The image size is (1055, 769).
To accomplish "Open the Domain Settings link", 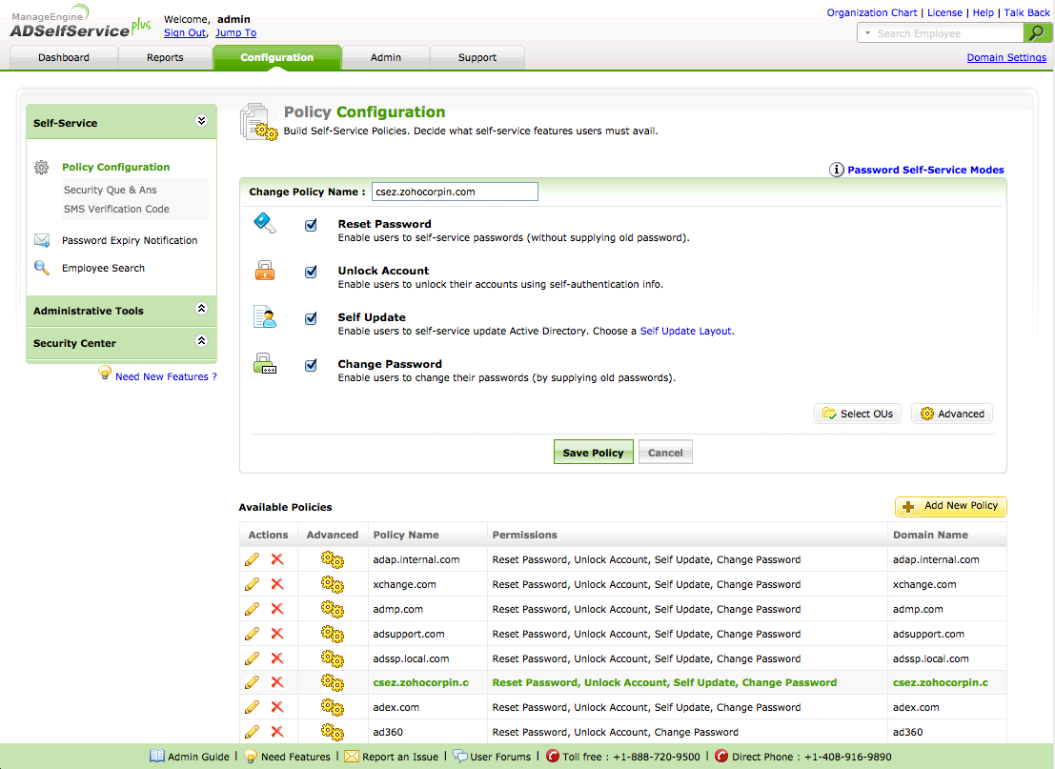I will coord(1006,58).
